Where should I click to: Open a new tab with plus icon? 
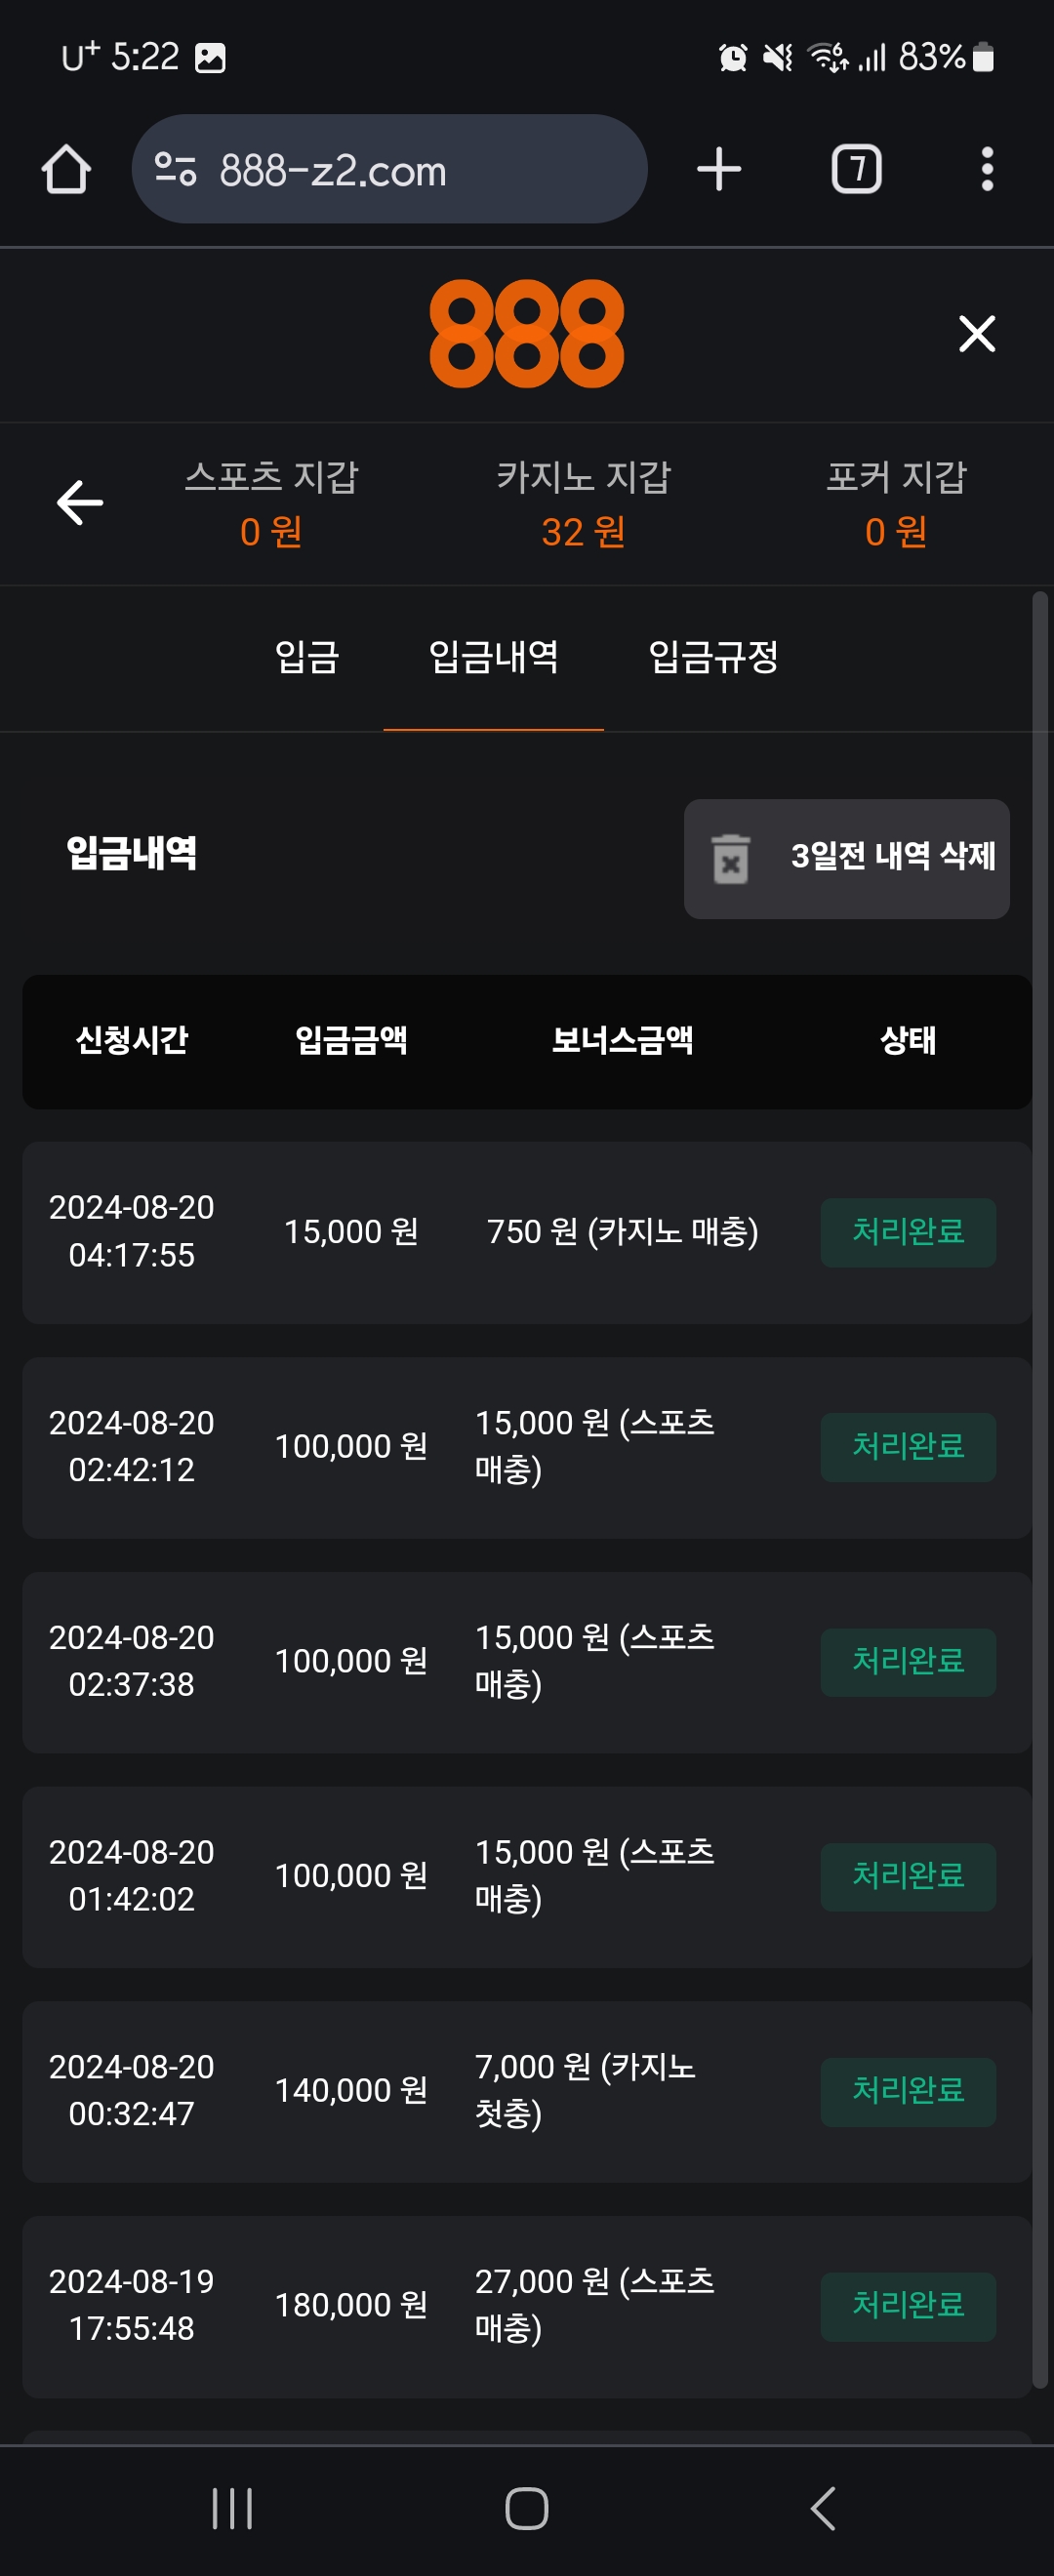[x=719, y=169]
